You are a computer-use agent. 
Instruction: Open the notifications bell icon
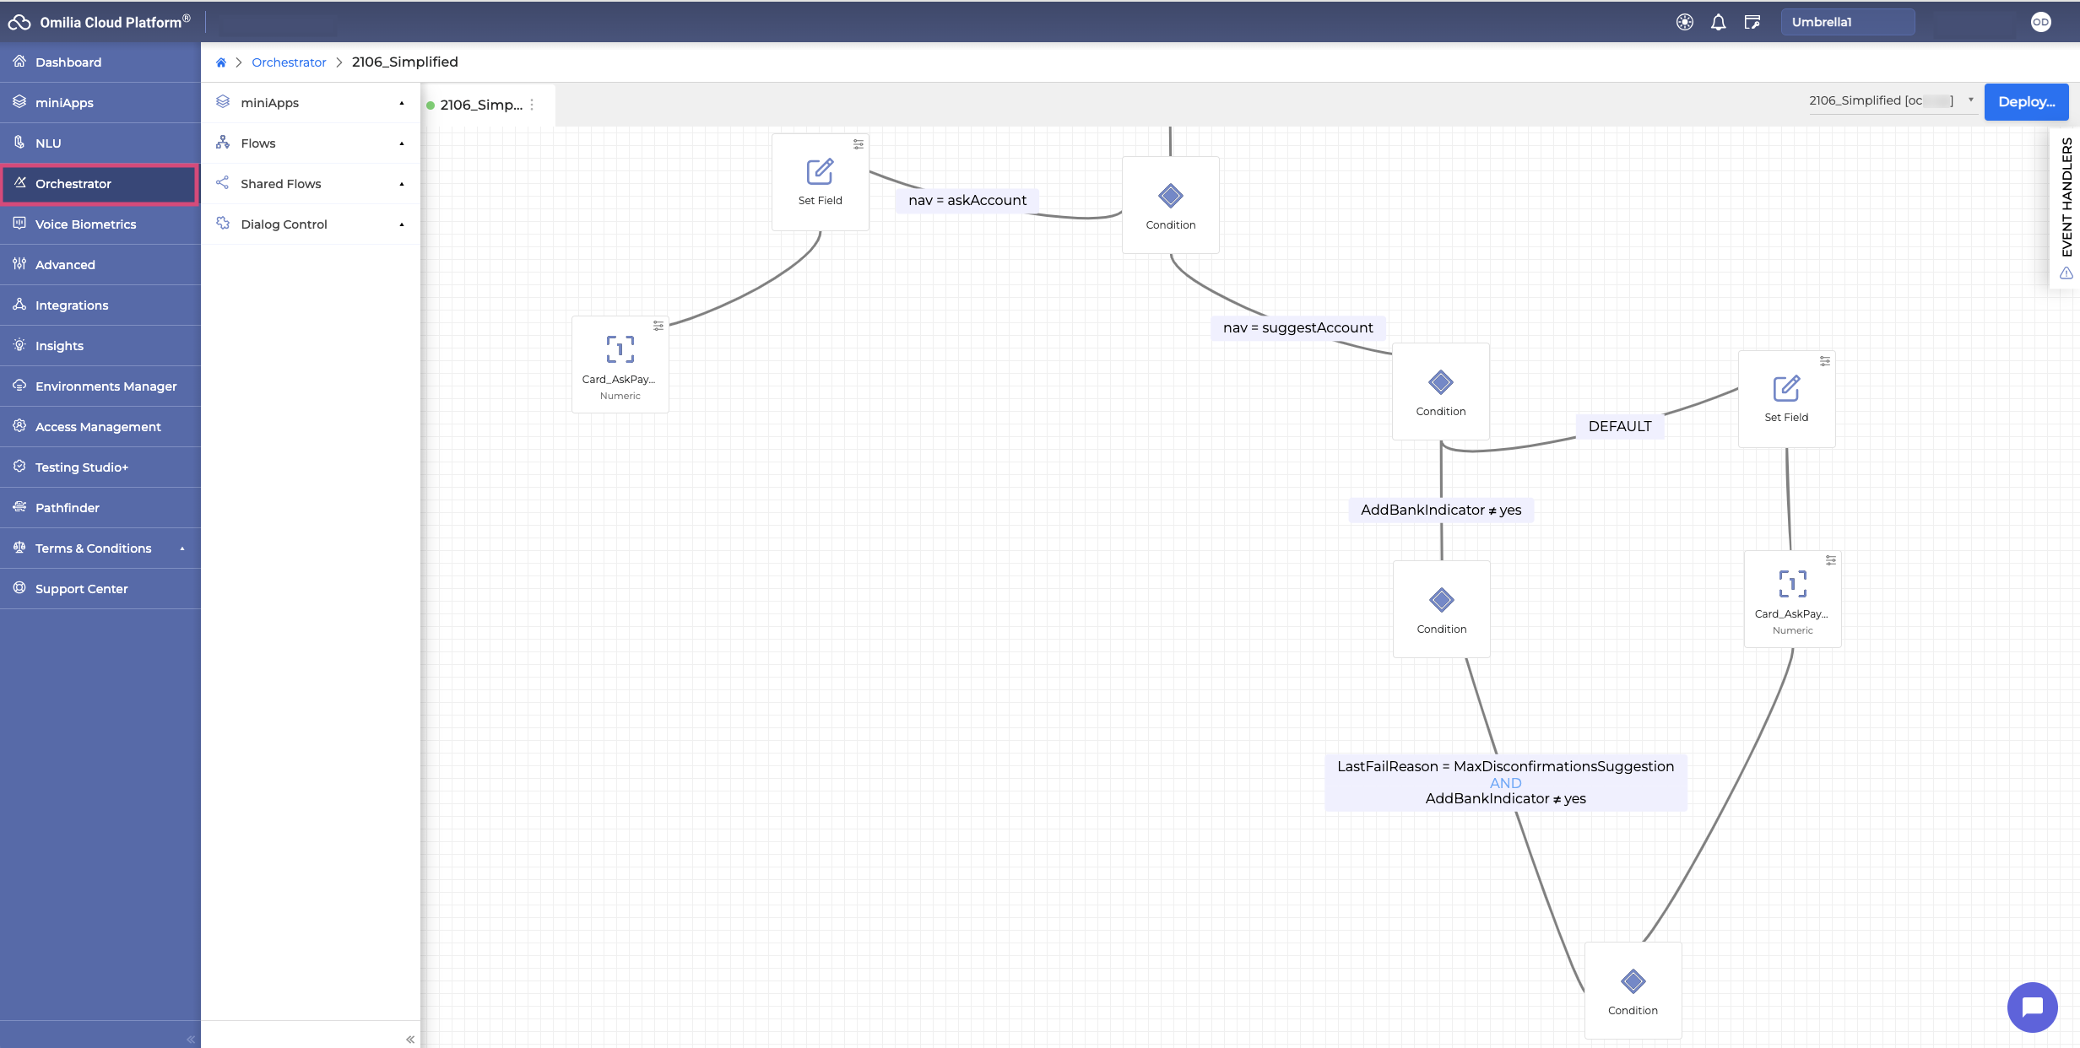[1719, 22]
